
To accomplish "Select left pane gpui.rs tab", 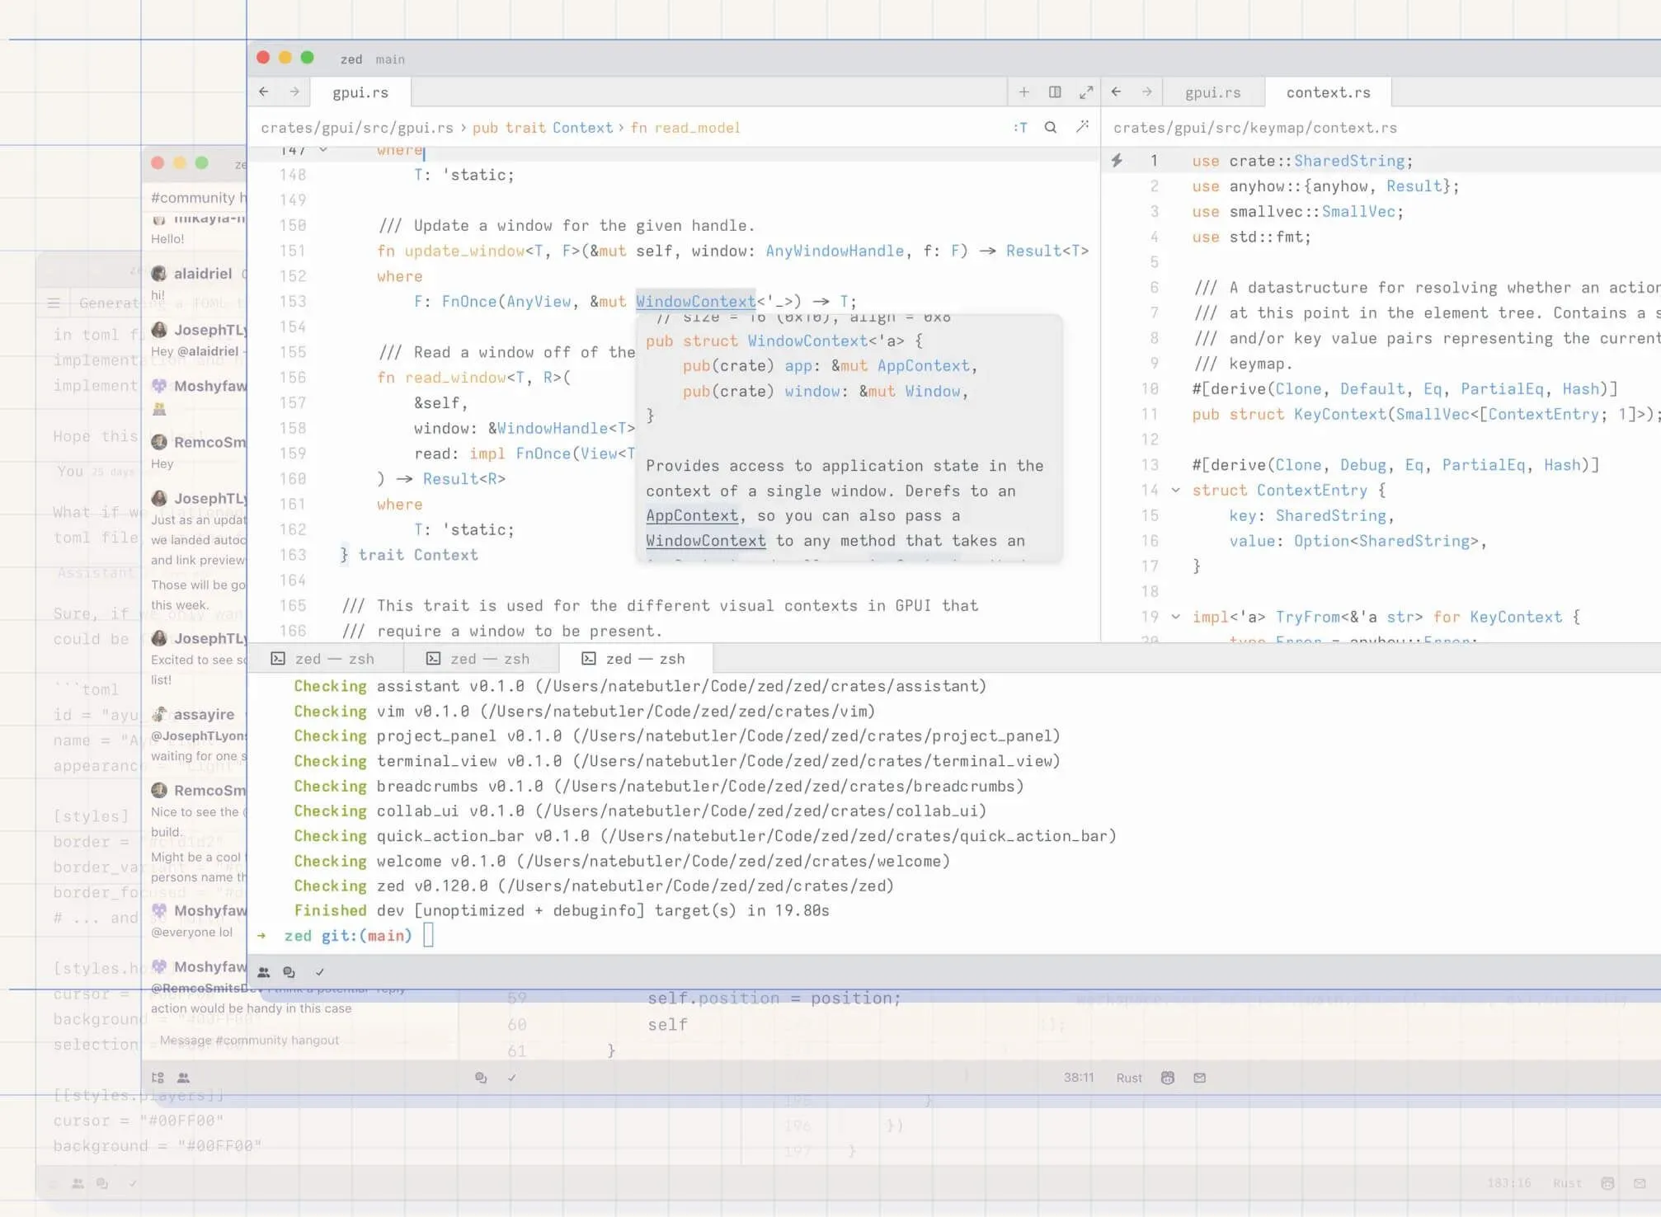I will click(x=360, y=92).
